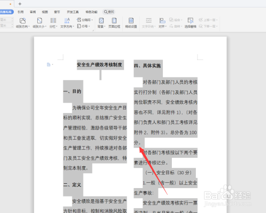266x213 pixels.
Task: Switch to the 特色功能 special features tab
Action: tap(92, 12)
